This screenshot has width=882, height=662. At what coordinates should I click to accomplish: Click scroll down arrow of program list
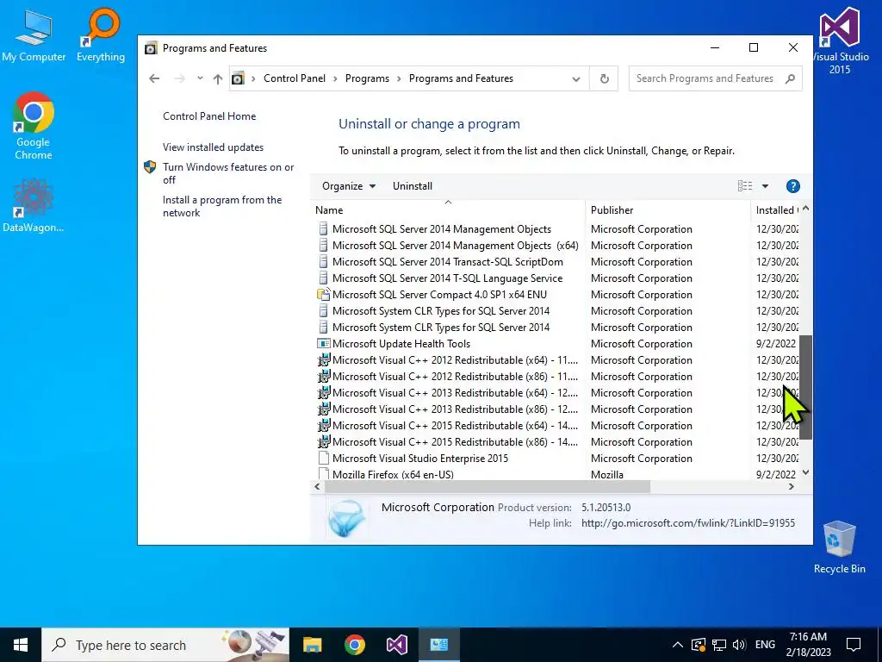(806, 473)
